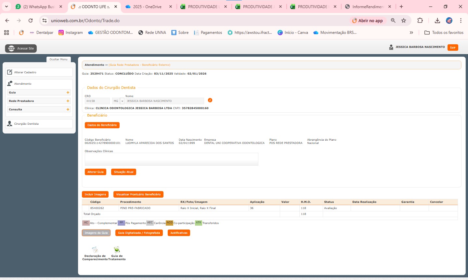
Task: Click the Acessar Site button
Action: coord(21,49)
